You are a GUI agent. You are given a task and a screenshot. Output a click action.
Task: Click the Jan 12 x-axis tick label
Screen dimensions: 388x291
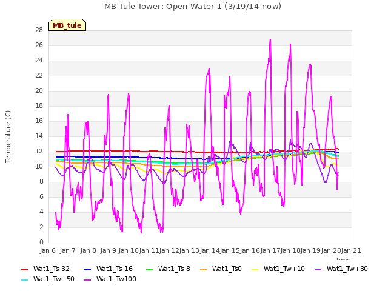pyautogui.click(x=169, y=250)
